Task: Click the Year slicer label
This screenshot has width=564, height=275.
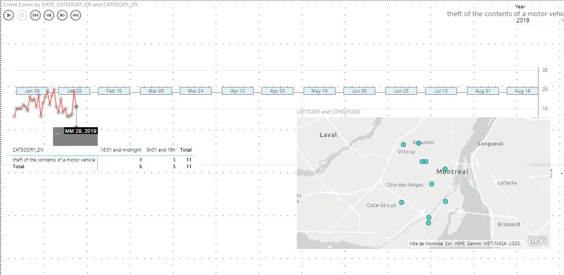Action: click(520, 6)
